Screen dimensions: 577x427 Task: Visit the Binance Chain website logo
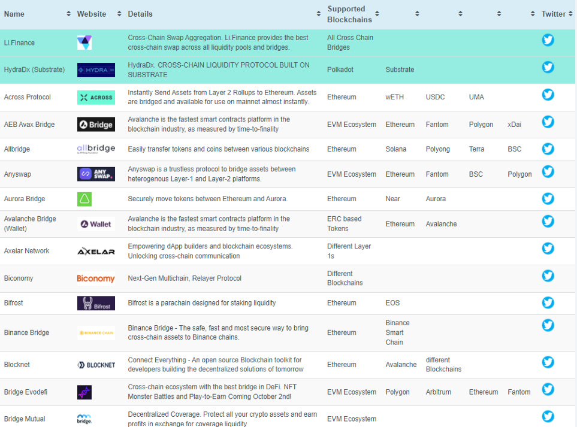[x=96, y=333]
